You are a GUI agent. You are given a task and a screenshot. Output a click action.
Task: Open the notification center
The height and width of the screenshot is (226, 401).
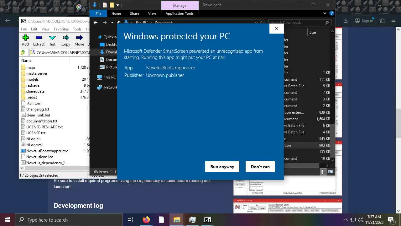click(x=391, y=220)
